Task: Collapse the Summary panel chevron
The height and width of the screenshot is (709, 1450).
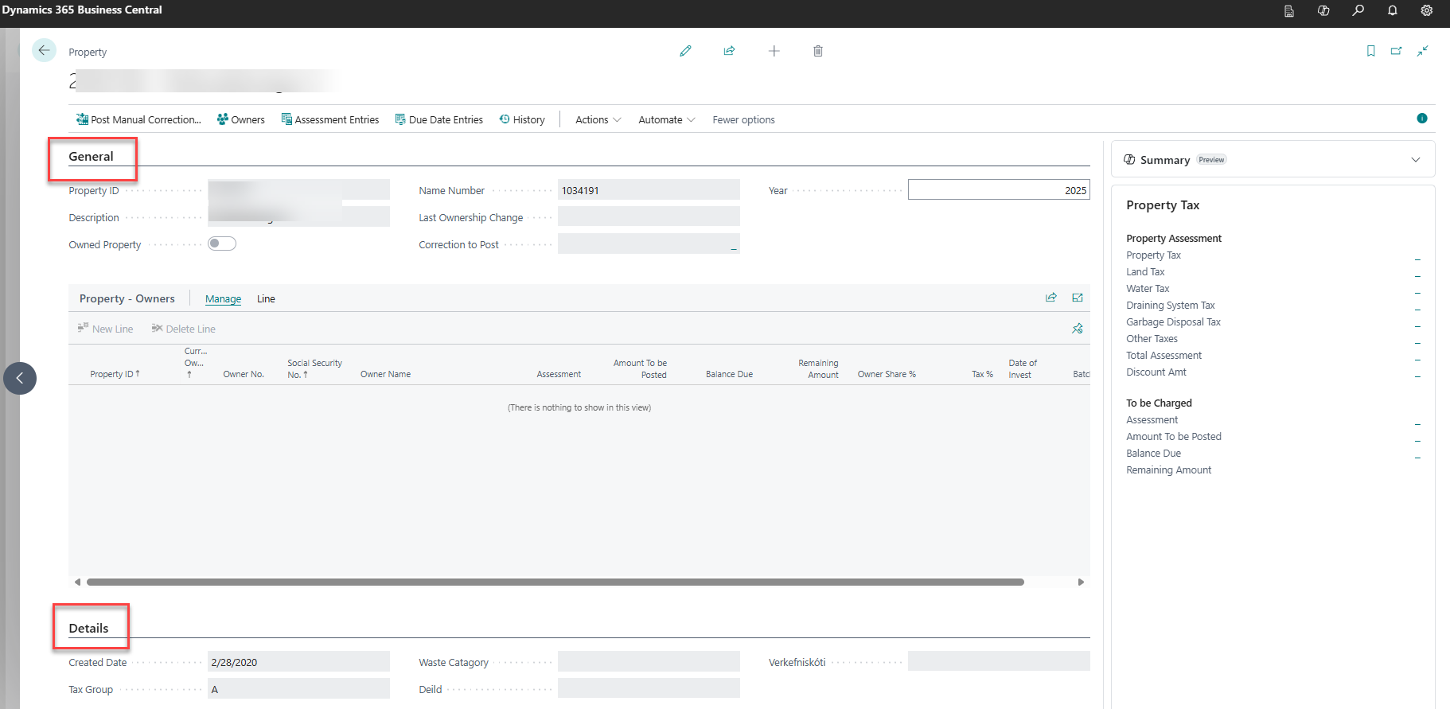Action: (1416, 160)
